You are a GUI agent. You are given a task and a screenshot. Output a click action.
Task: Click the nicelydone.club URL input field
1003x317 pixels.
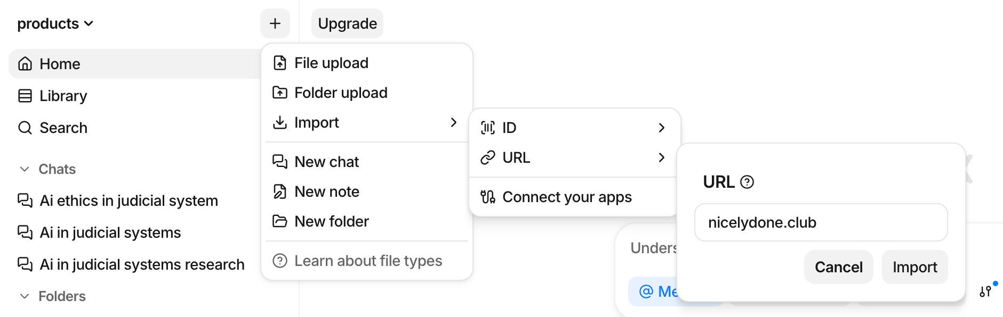(x=821, y=222)
